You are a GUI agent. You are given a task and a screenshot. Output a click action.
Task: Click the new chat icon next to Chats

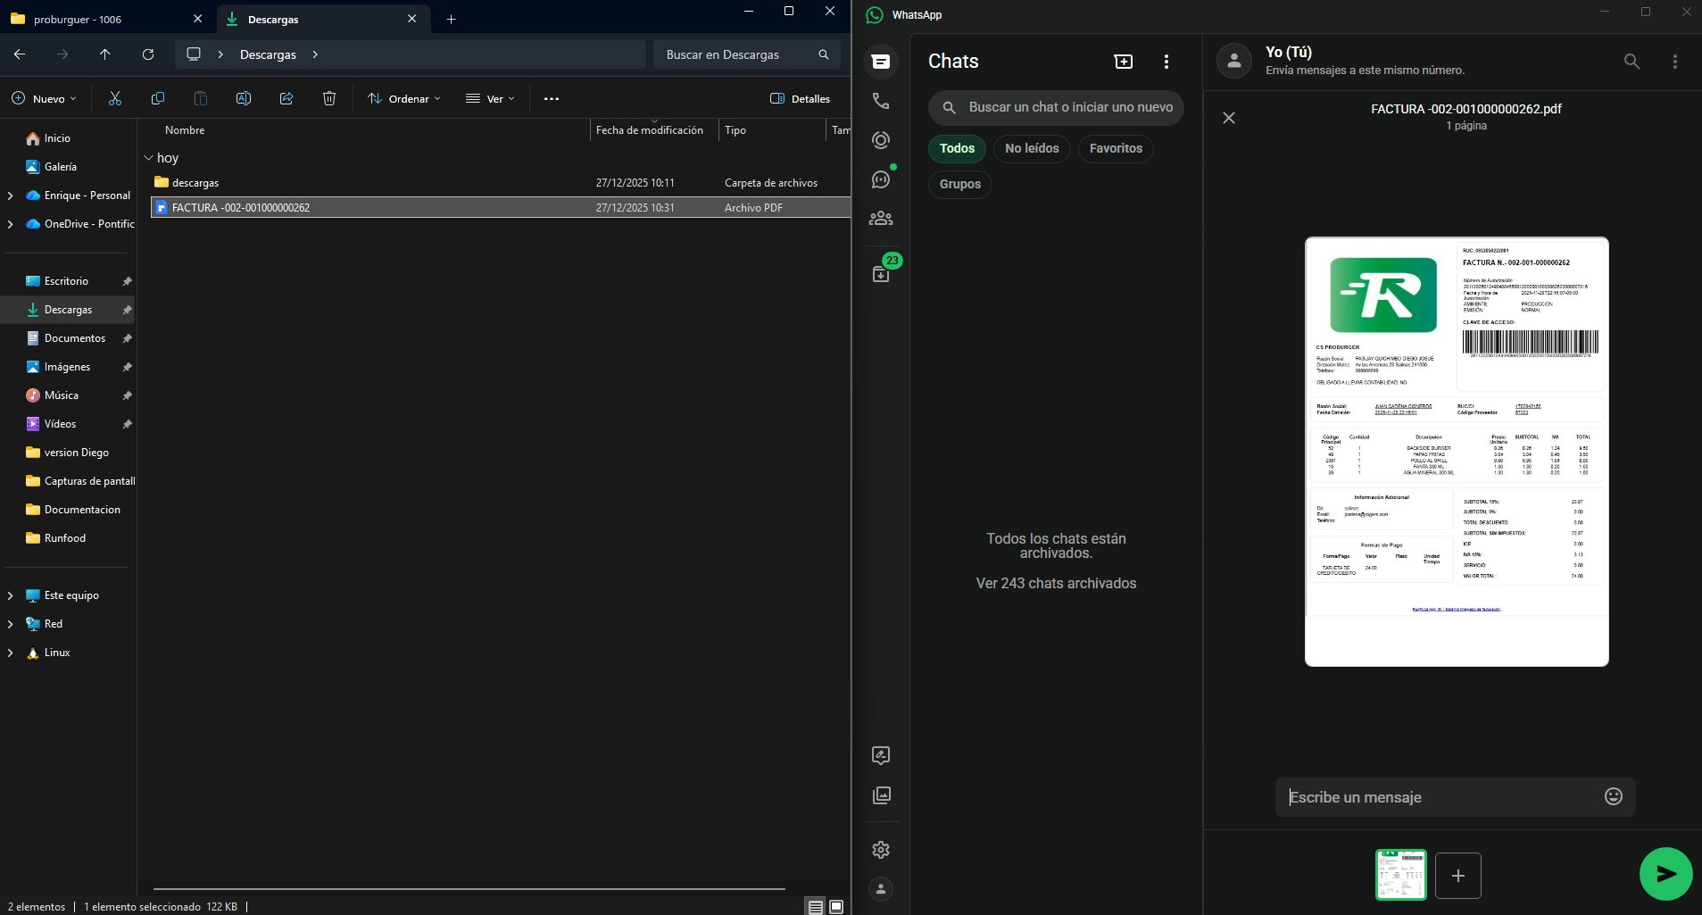(1124, 62)
